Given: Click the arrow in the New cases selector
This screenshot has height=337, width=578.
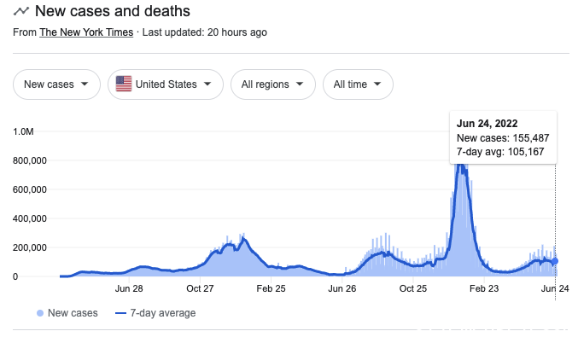Looking at the screenshot, I should click(85, 84).
